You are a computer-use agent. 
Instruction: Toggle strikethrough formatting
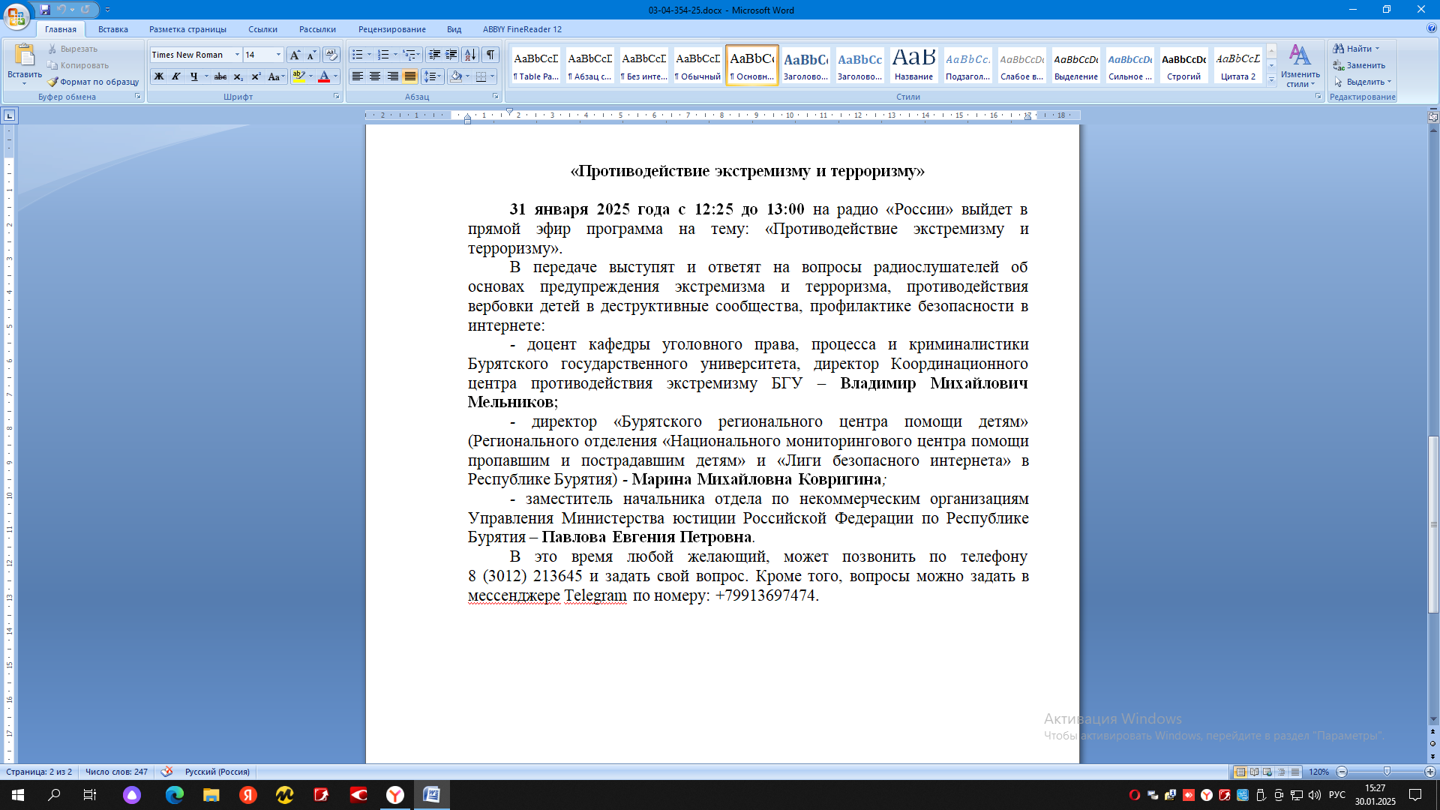(220, 76)
